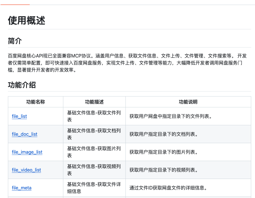Click cell 基础文件信息-获取文件列表
This screenshot has width=255, height=198.
tap(94, 116)
